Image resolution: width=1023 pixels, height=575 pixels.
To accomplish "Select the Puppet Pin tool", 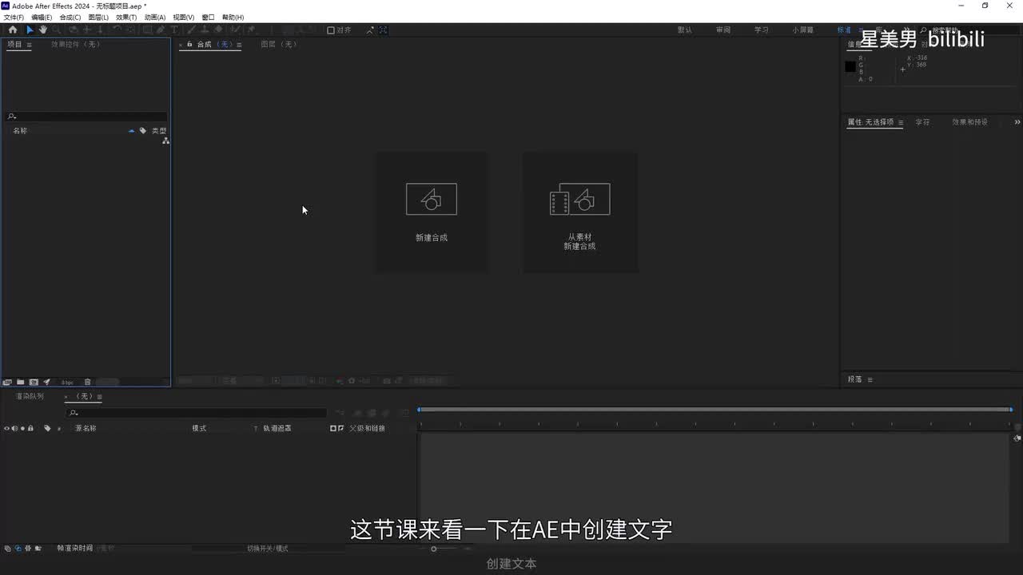I will (x=250, y=30).
